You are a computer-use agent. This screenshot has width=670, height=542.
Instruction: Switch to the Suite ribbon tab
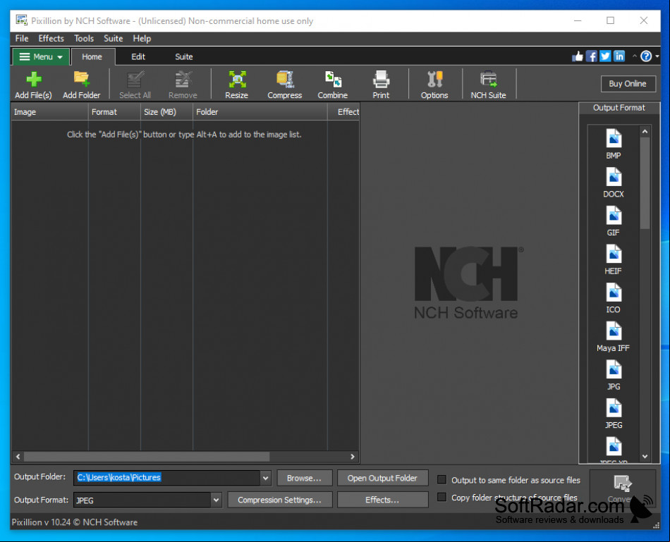tap(184, 57)
